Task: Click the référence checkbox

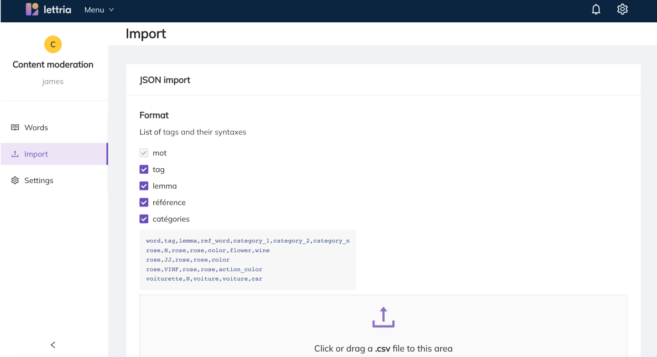Action: point(144,202)
